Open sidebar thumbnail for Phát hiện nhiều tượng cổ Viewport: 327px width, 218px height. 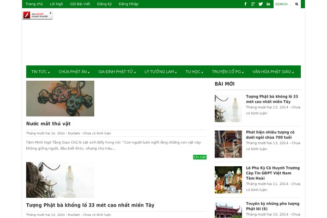(x=228, y=144)
